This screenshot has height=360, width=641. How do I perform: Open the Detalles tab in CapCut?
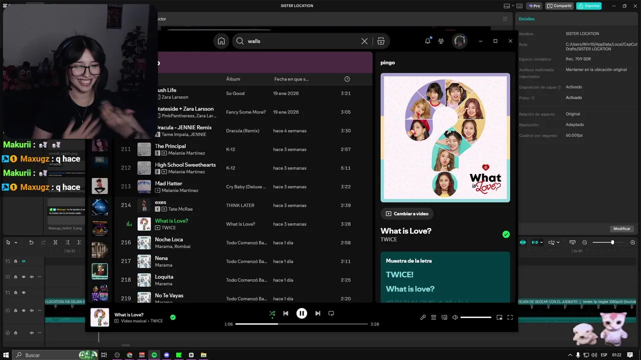pos(526,19)
